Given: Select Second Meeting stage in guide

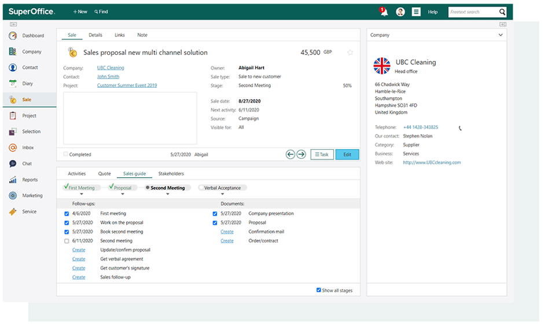Looking at the screenshot, I should [x=168, y=188].
